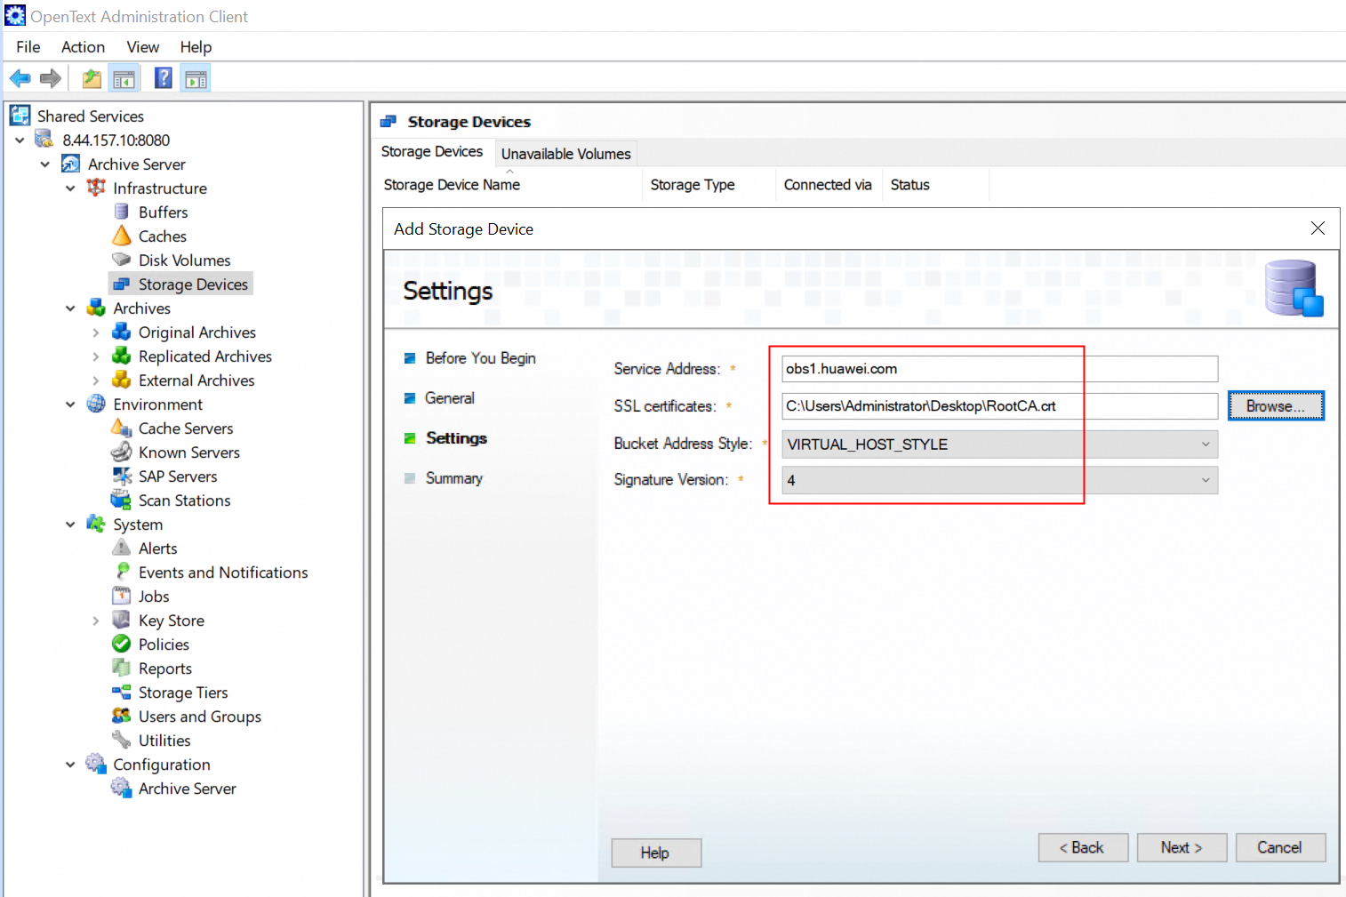1346x897 pixels.
Task: Select the Cache Servers icon
Action: [122, 428]
